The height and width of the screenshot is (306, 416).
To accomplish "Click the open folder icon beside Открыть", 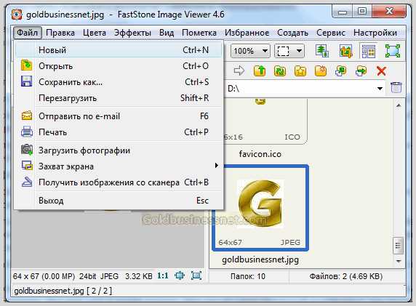I will (x=26, y=65).
